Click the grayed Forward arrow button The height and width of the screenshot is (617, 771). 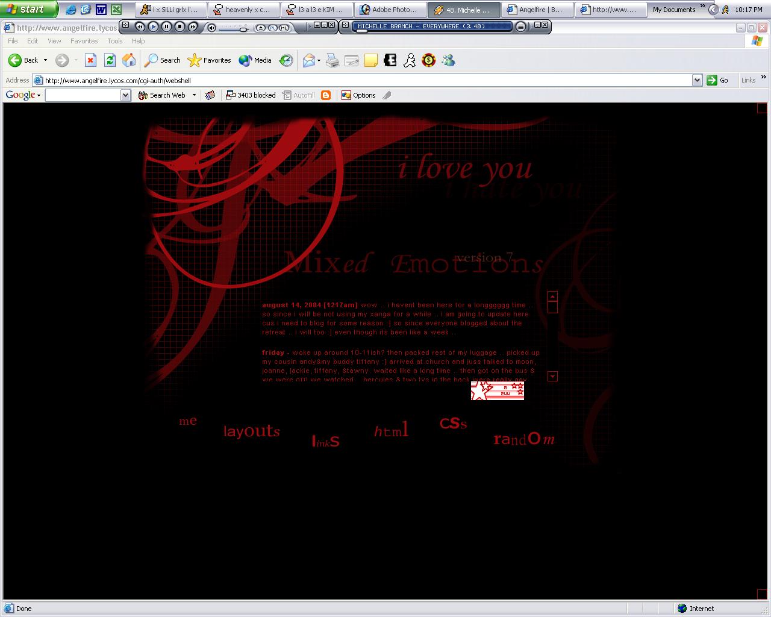61,60
